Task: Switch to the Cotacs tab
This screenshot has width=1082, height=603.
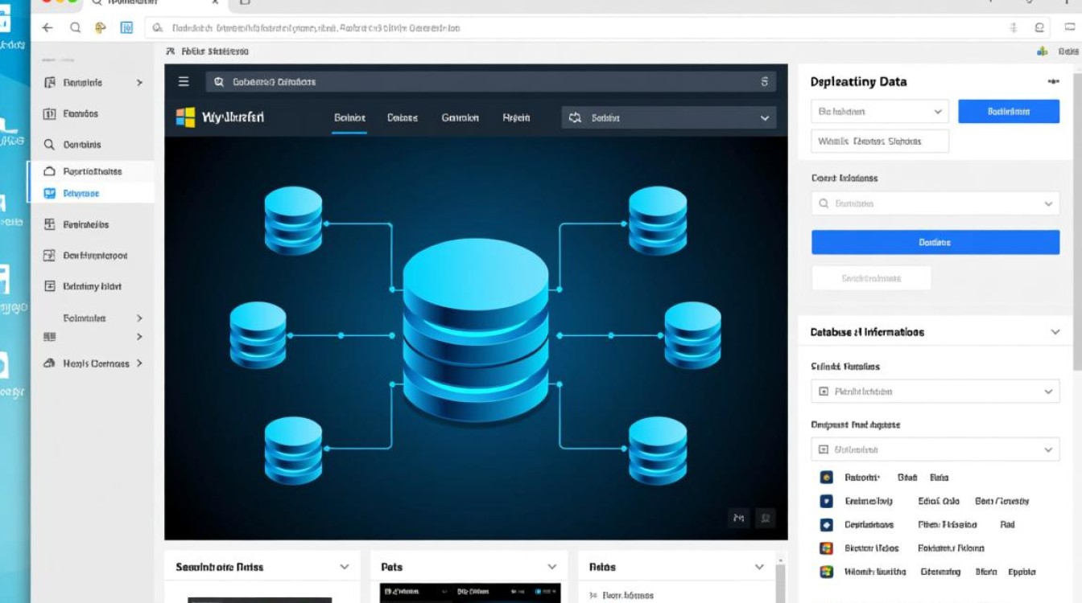Action: pyautogui.click(x=402, y=117)
